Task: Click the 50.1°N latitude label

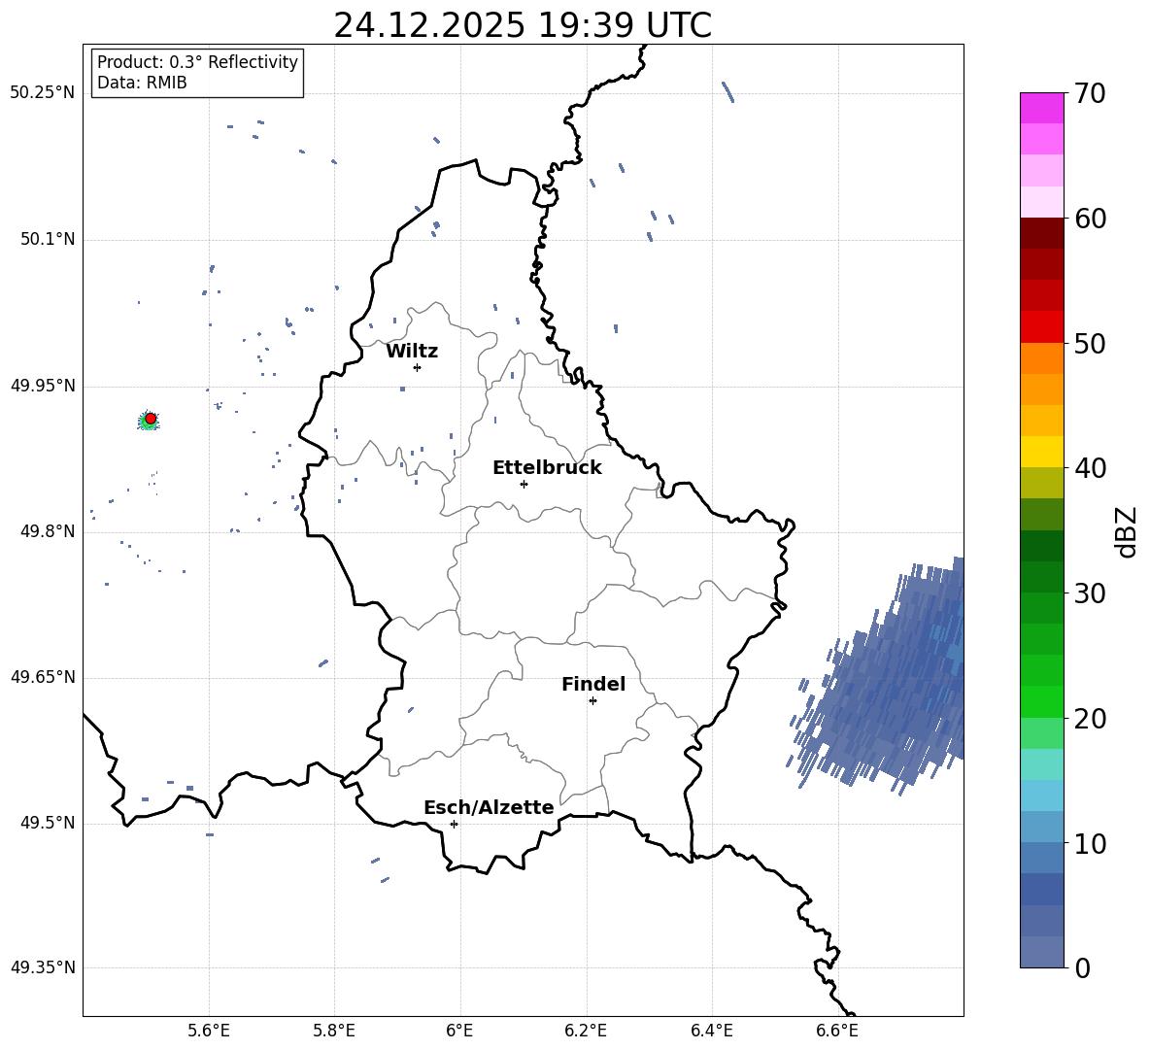Action: pyautogui.click(x=48, y=240)
